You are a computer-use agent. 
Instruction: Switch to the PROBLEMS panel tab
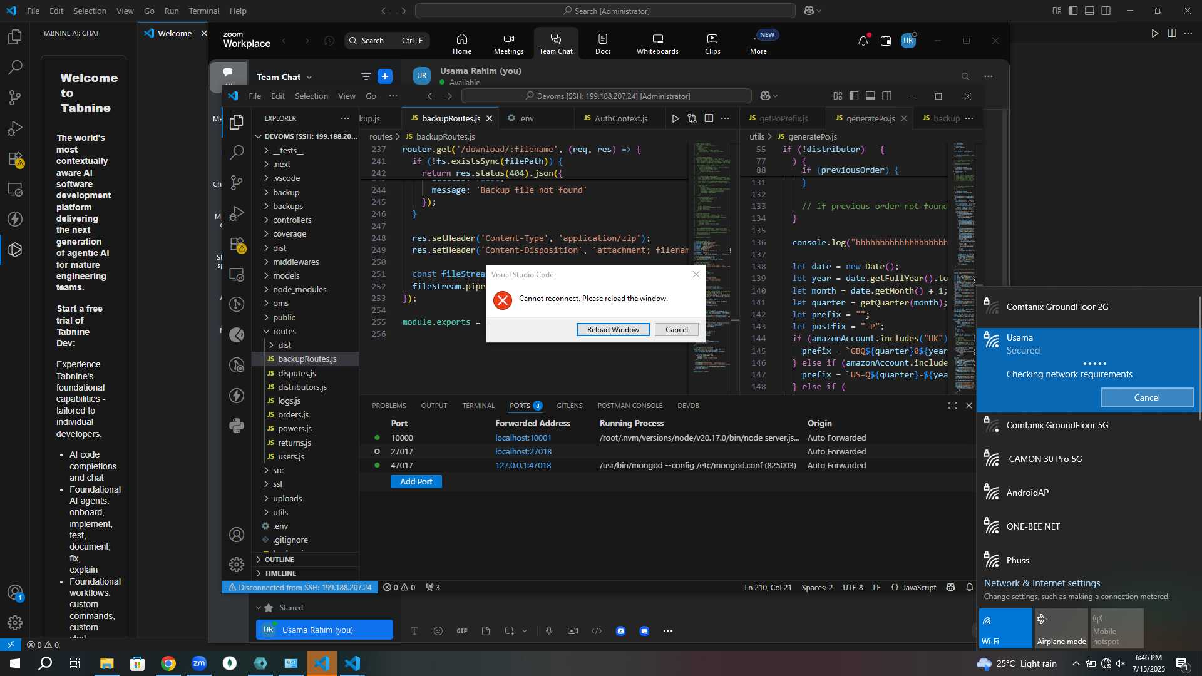pyautogui.click(x=389, y=406)
